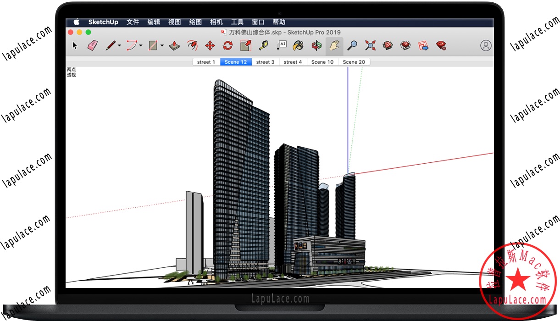560x321 pixels.
Task: Open the Apple menu
Action: coord(77,22)
